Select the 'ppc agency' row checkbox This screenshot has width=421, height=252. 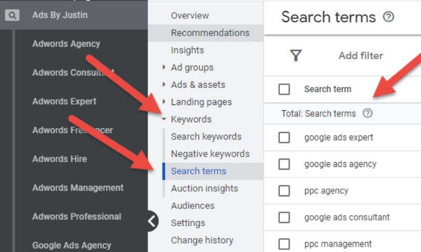click(284, 191)
